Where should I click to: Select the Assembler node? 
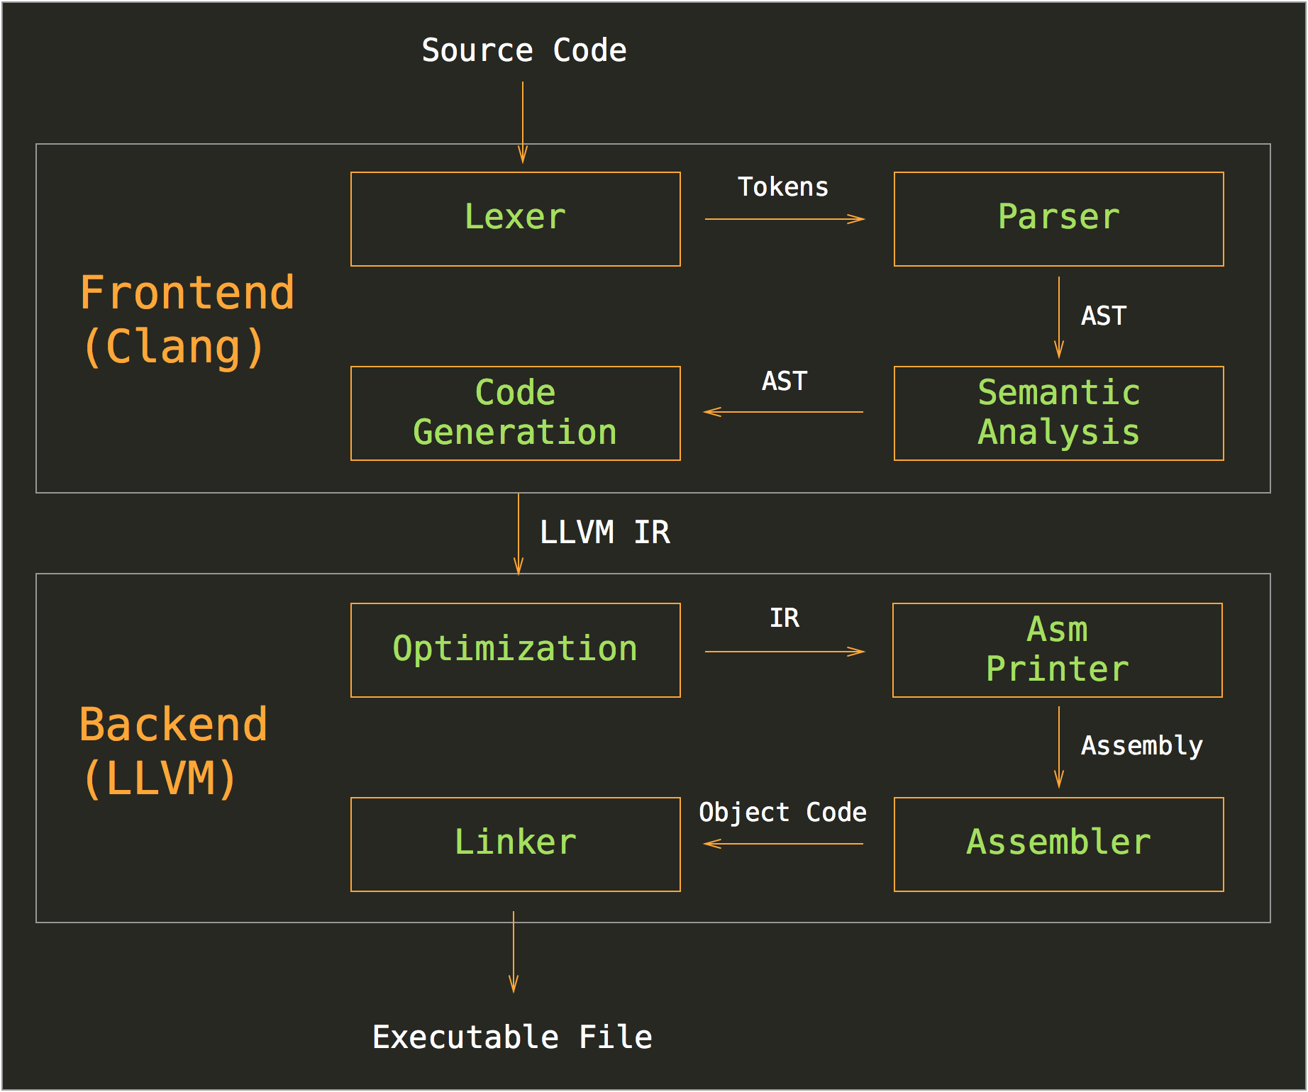pos(1058,844)
